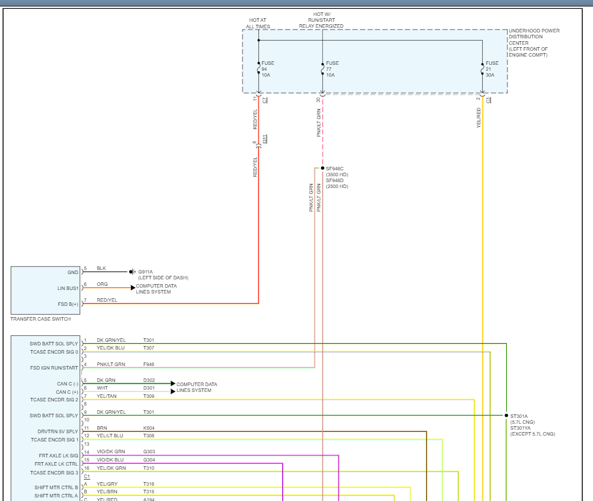Image resolution: width=593 pixels, height=501 pixels.
Task: Click the arrow on the DK GRN CAN C (-) wire
Action: 173,384
